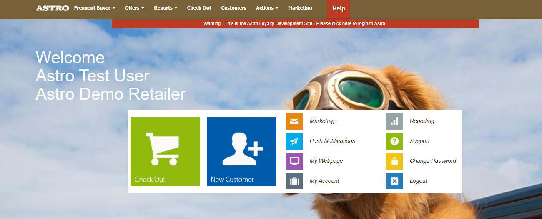Click the gray Reporting bar chart icon

coord(394,121)
